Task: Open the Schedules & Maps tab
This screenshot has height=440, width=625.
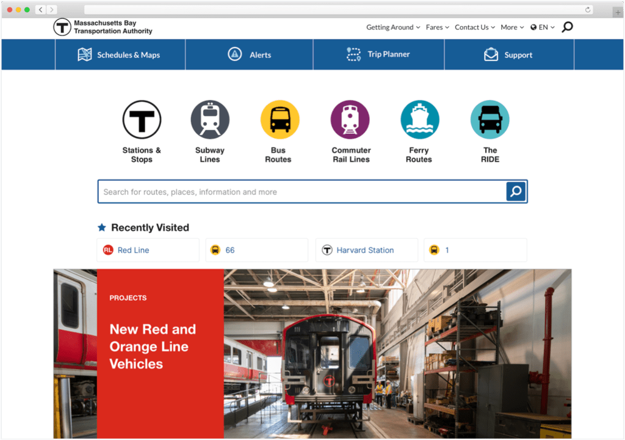Action: (x=120, y=54)
